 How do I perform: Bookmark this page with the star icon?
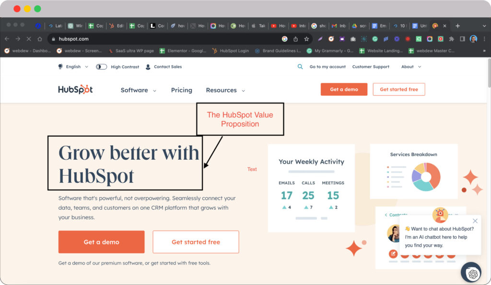coord(306,39)
